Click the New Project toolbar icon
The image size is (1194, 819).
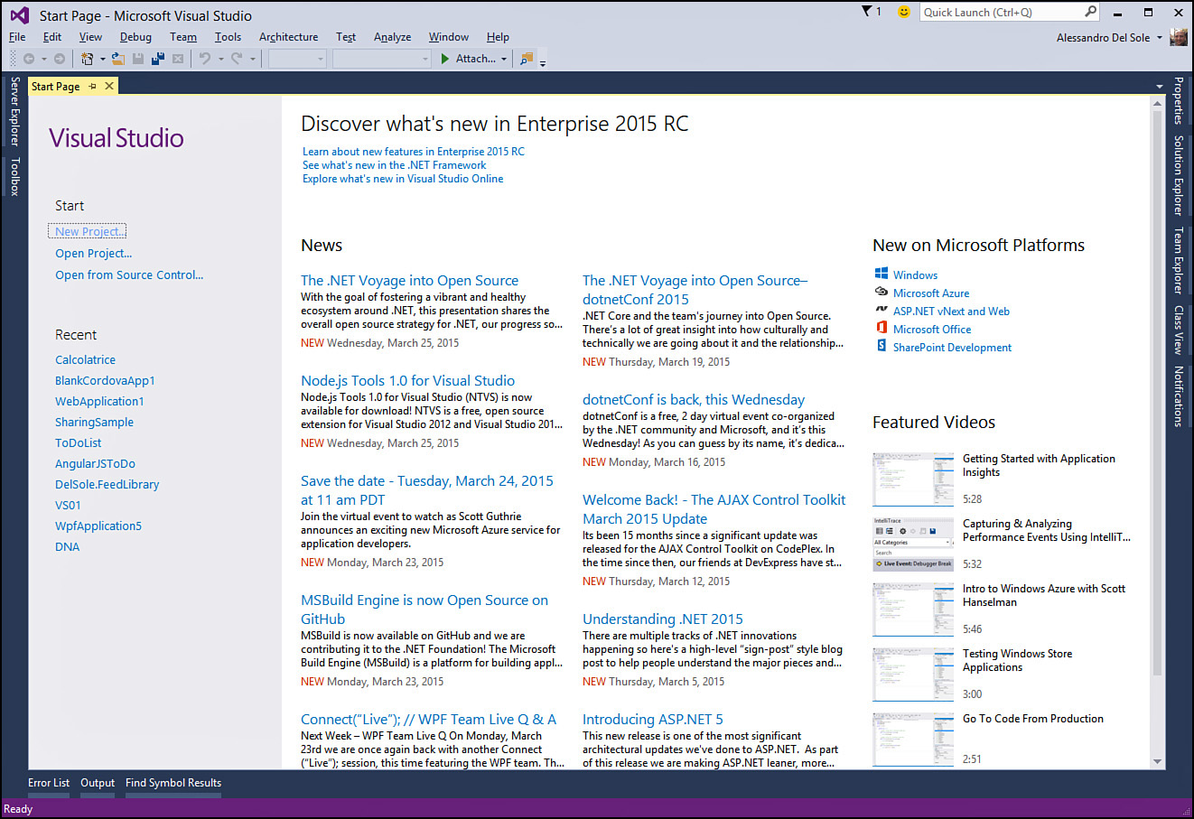[88, 59]
